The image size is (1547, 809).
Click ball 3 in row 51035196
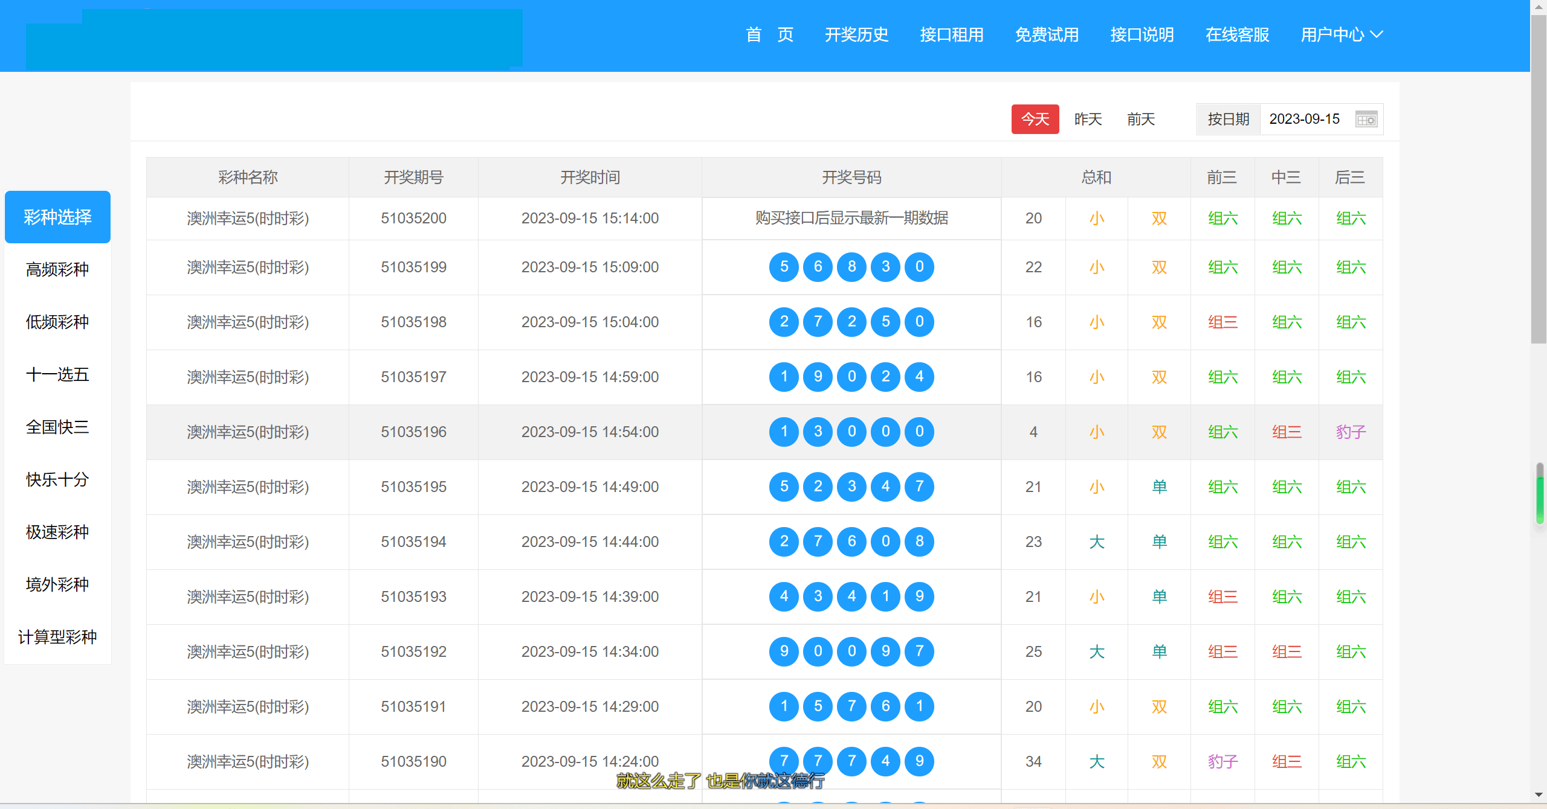pos(818,432)
